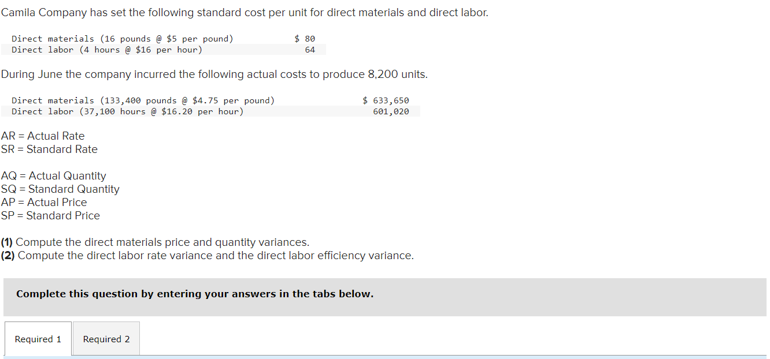Click the AQ = Actual Quantity definition line
This screenshot has width=770, height=359.
tap(53, 175)
